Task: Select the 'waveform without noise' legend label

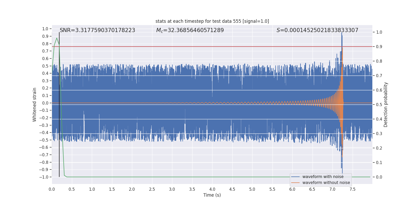Action: click(x=326, y=183)
